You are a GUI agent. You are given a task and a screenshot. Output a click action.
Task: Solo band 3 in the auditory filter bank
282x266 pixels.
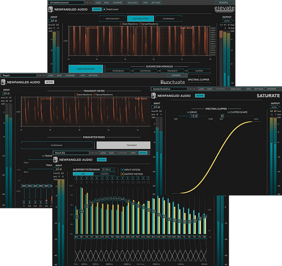click(x=86, y=178)
